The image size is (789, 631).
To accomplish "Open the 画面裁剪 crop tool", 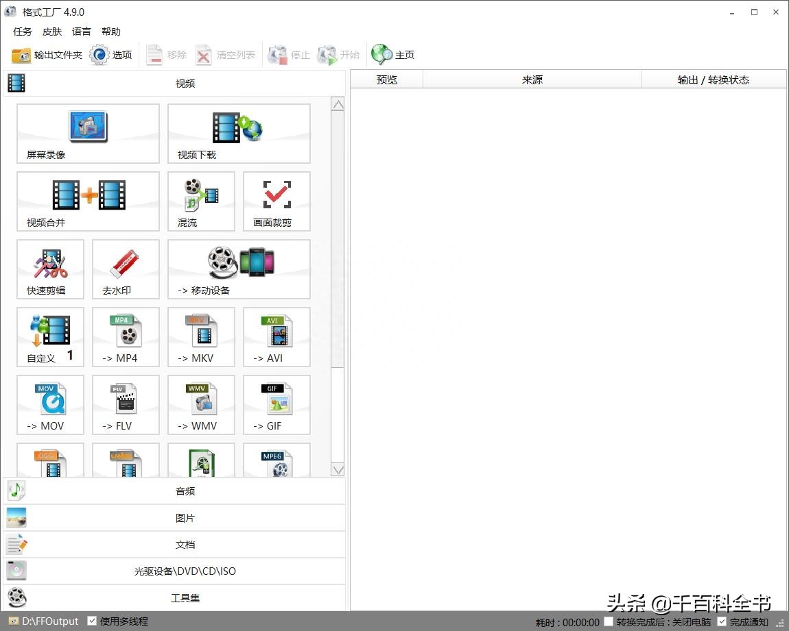I will [276, 201].
